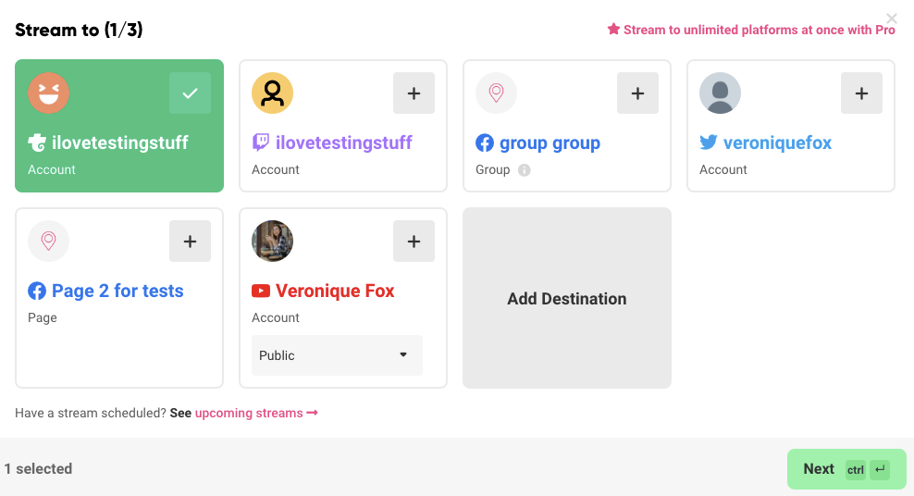Click the Twitter bird icon
The image size is (914, 496).
pos(709,143)
